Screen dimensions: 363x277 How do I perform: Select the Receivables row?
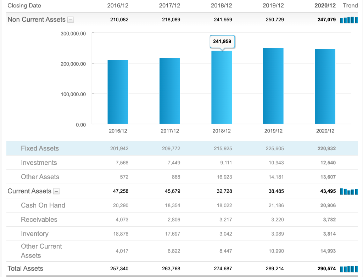click(x=39, y=220)
